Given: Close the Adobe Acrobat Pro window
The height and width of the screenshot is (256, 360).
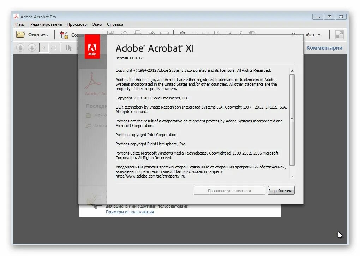Looking at the screenshot, I should (x=341, y=17).
